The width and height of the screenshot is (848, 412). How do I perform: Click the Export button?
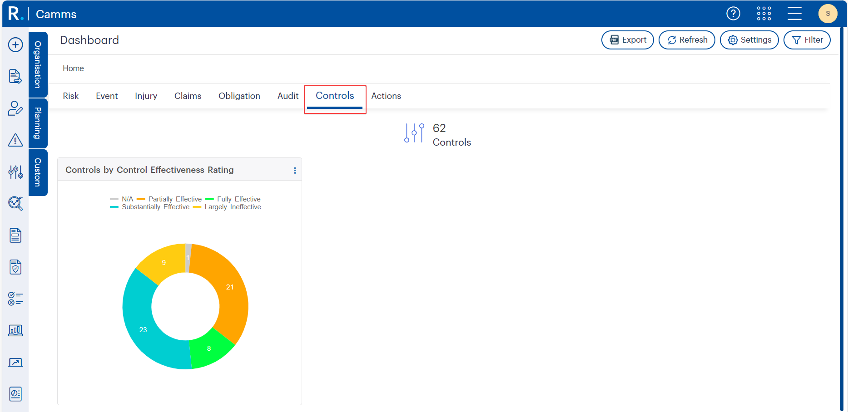627,40
